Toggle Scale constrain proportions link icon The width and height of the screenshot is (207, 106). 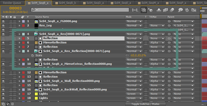tap(127, 56)
